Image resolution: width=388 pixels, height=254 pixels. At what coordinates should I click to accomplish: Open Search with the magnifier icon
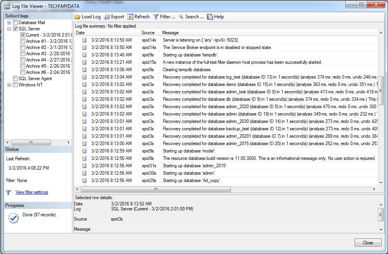click(x=181, y=17)
